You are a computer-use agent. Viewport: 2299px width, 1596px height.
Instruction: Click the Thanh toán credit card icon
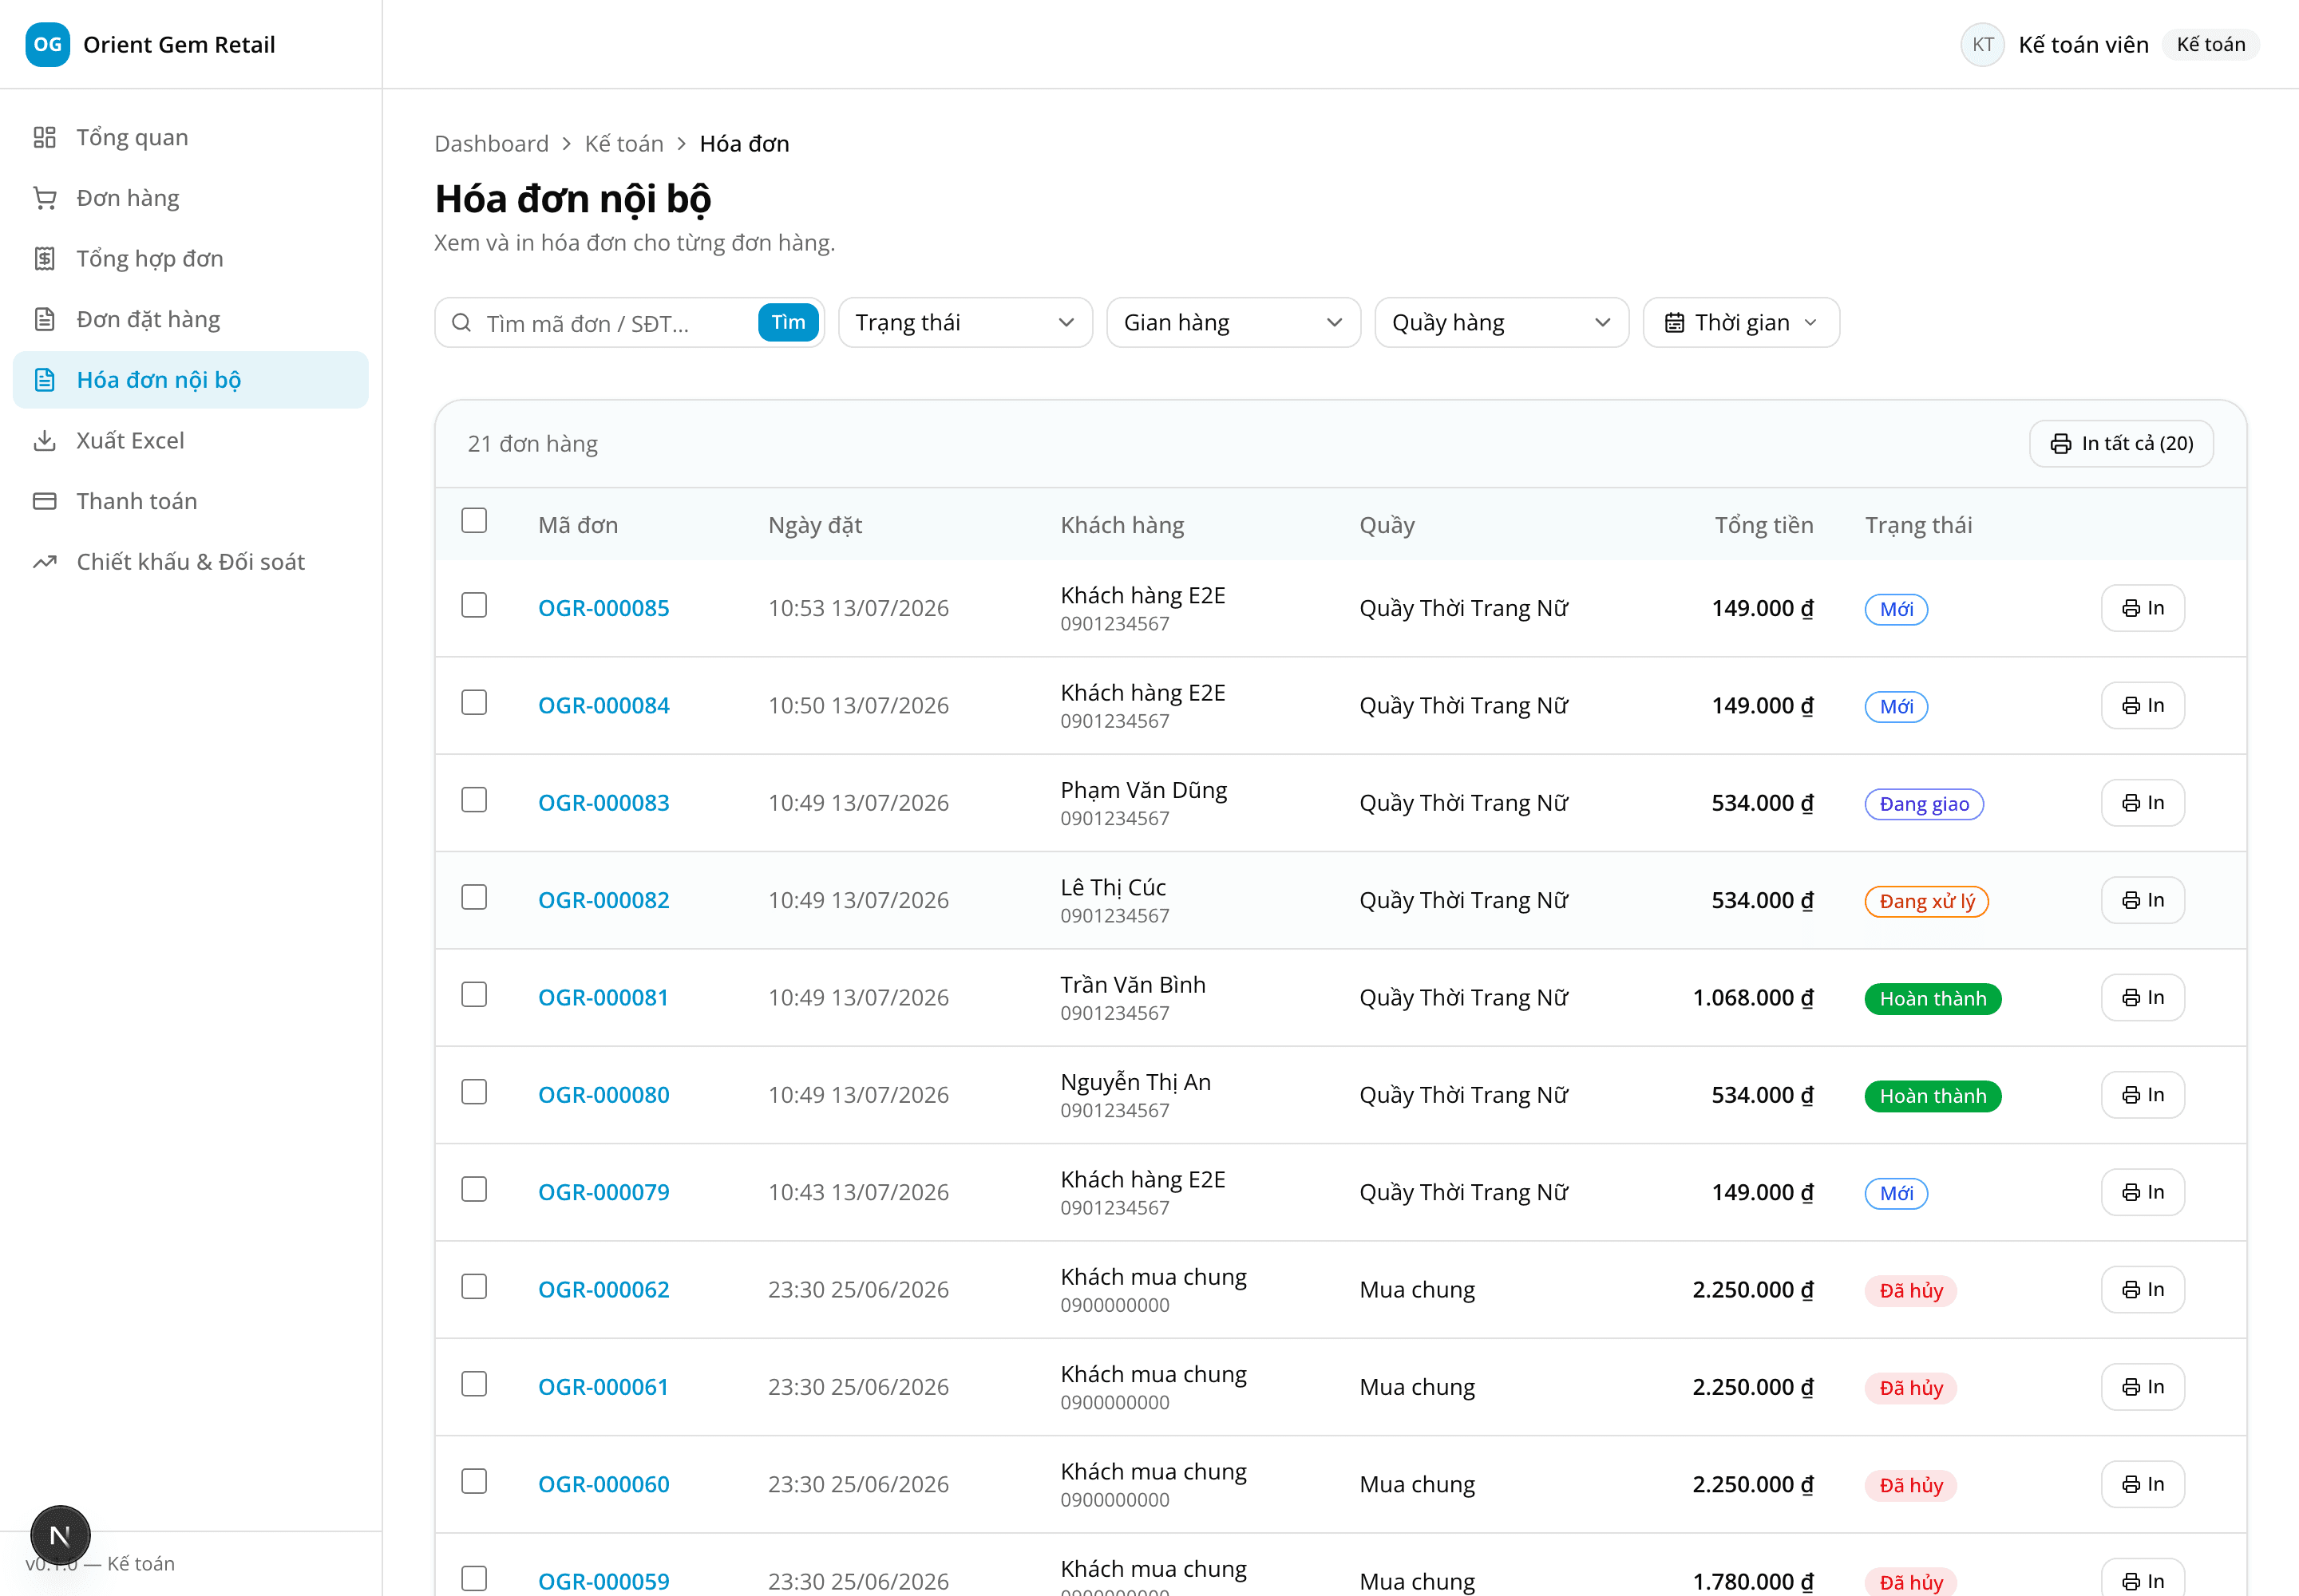point(44,501)
